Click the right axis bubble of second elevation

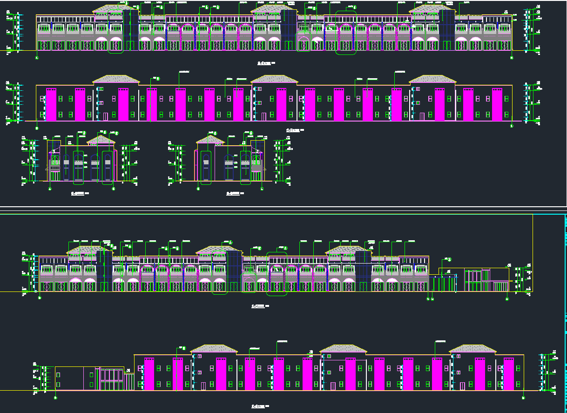point(511,126)
